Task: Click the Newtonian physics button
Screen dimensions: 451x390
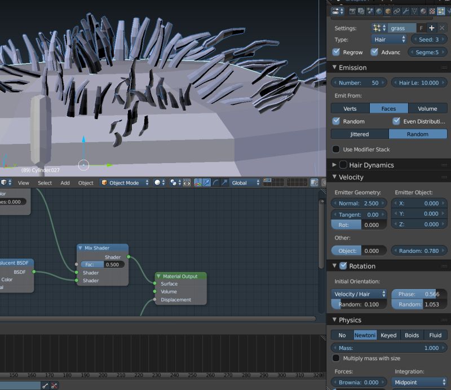Action: coord(365,335)
